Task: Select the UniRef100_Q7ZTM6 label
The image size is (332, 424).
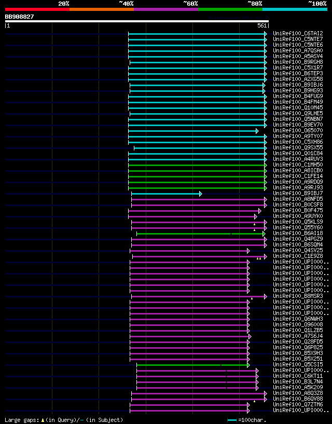Action: point(298,404)
